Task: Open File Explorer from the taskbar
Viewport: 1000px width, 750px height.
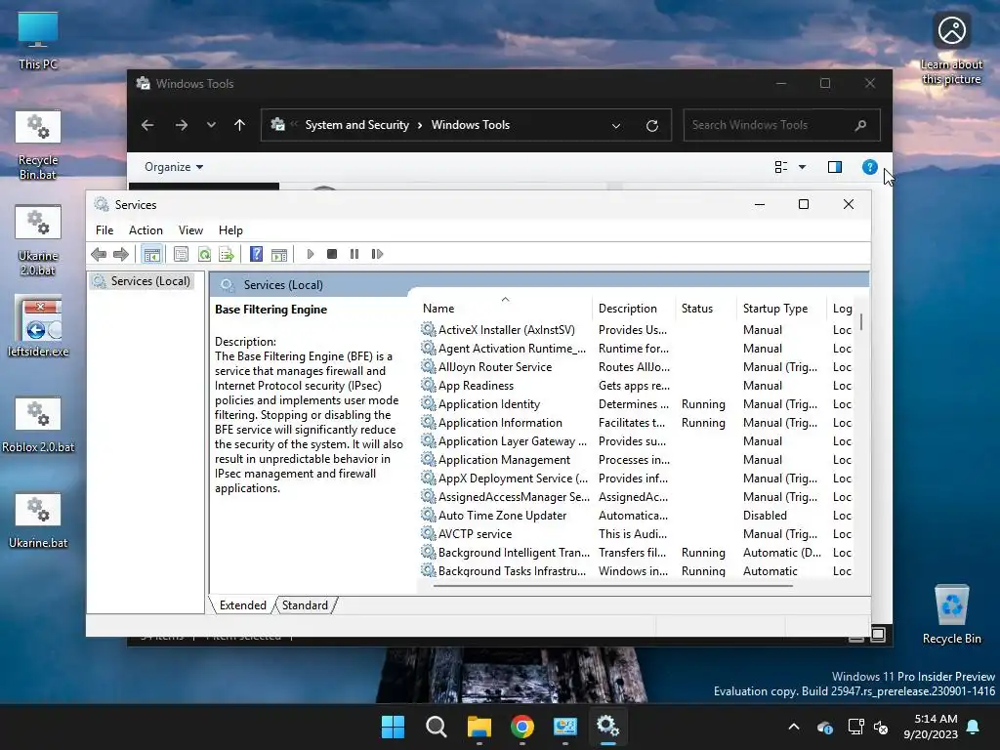Action: point(479,727)
